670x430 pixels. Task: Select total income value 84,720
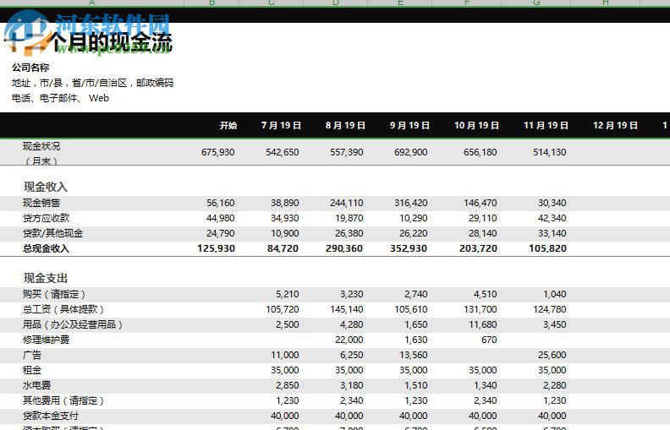point(283,248)
